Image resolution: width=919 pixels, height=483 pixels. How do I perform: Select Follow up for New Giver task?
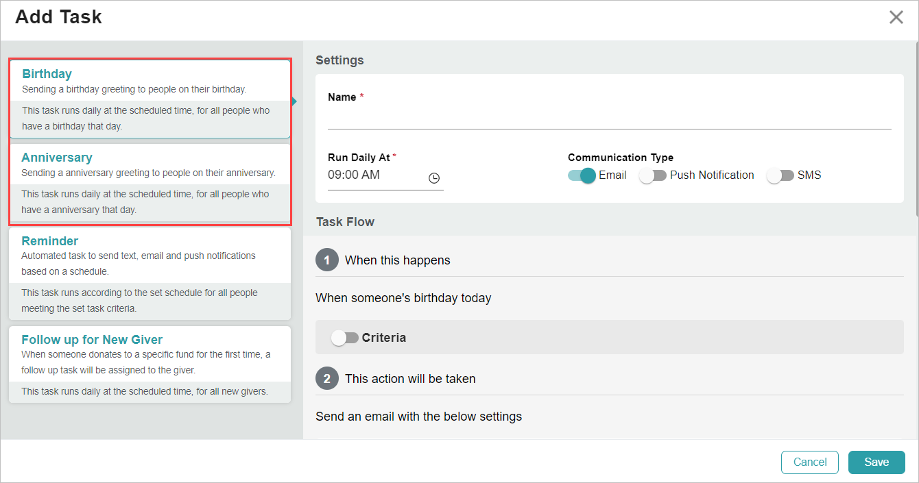(x=150, y=364)
